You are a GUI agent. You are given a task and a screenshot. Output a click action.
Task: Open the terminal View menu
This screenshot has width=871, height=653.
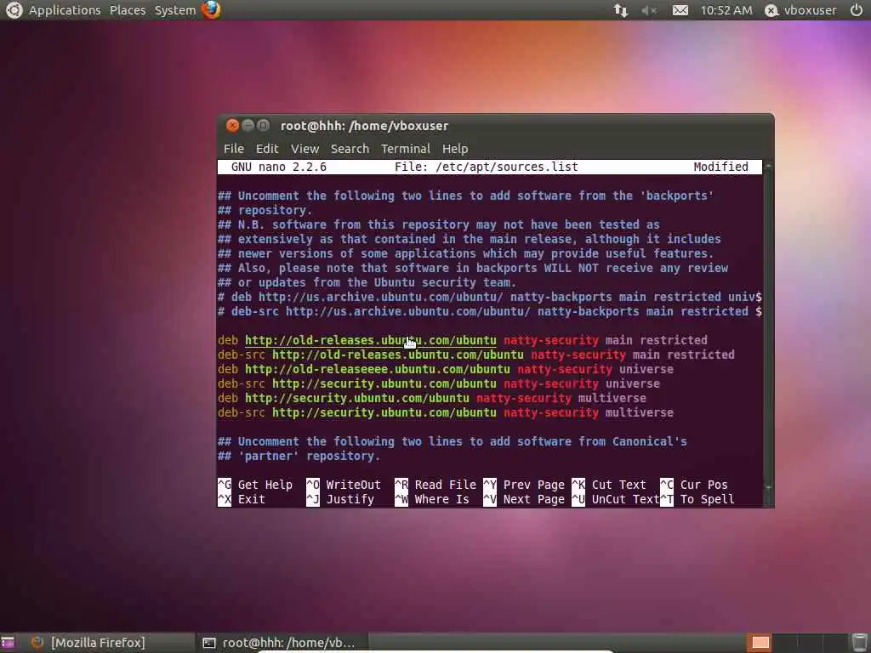(305, 149)
